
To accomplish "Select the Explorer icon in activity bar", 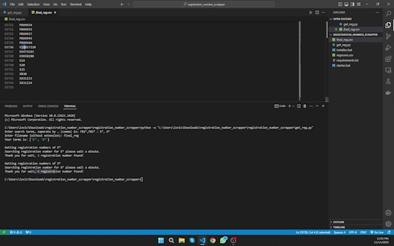I will (388, 25).
